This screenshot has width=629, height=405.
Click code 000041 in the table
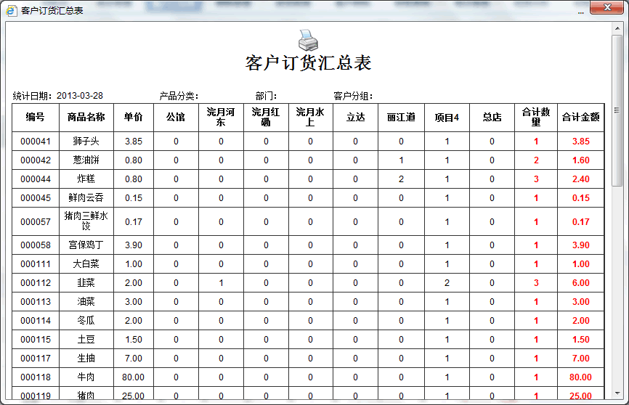(x=36, y=141)
